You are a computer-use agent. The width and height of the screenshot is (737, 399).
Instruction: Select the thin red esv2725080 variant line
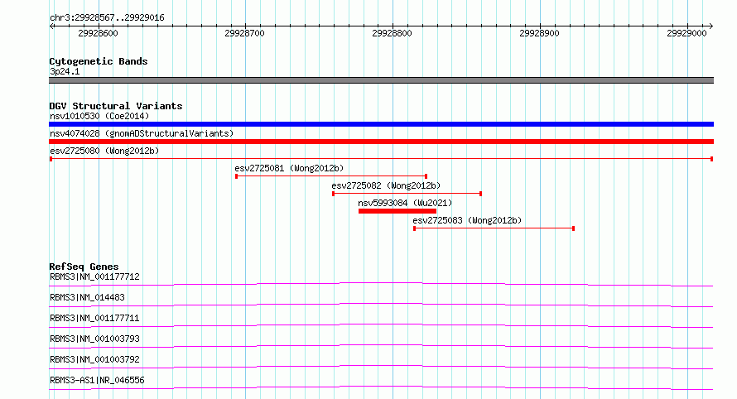[x=381, y=159]
